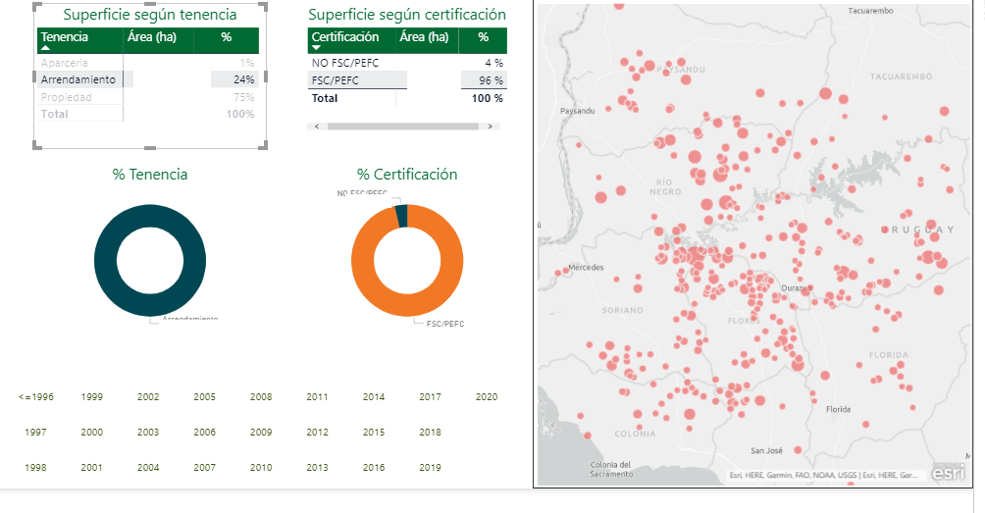Select year 2006 in slicer
This screenshot has height=513, width=985.
tap(205, 432)
